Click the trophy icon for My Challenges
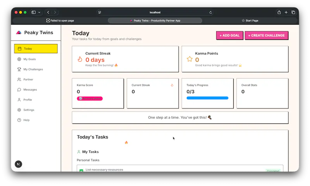 coord(19,69)
